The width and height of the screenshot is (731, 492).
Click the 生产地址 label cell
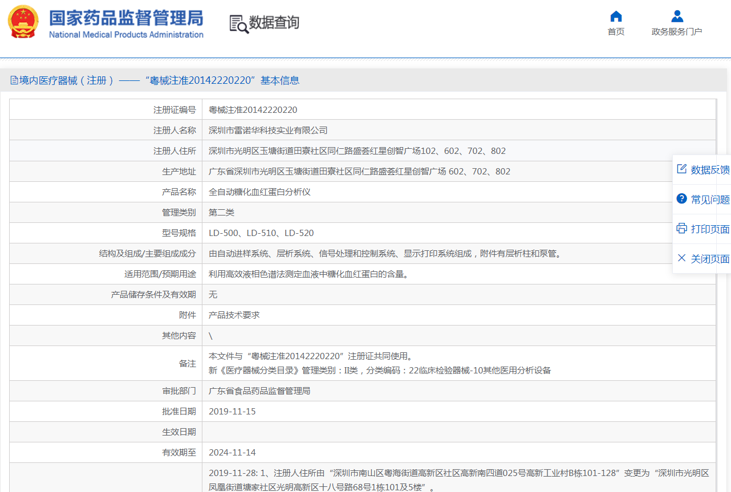pyautogui.click(x=106, y=172)
